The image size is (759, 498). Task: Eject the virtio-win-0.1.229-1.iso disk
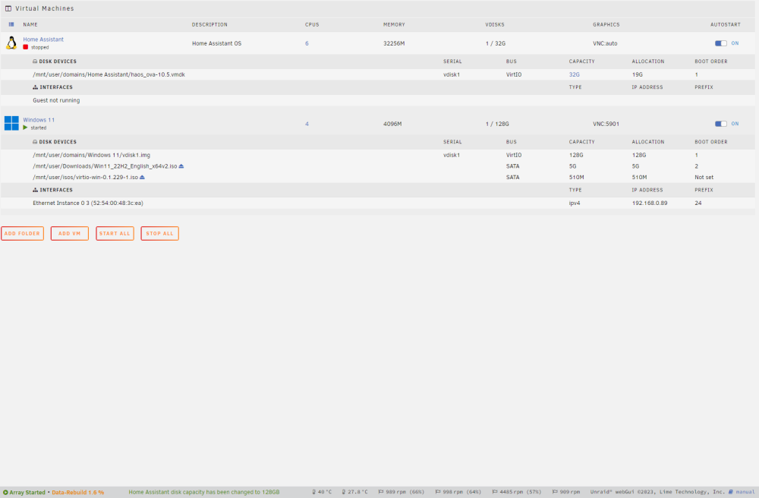143,177
